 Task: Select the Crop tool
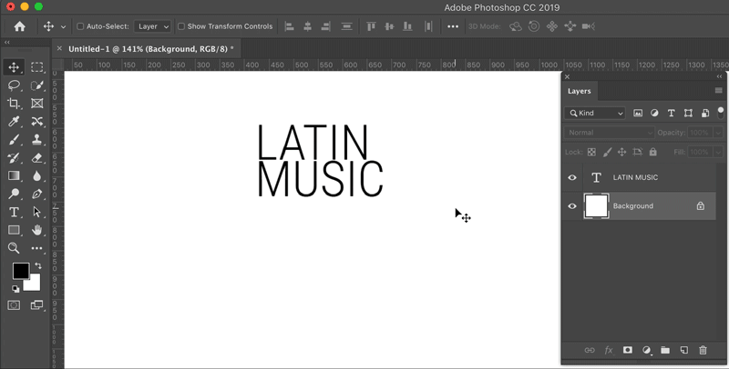coord(14,104)
